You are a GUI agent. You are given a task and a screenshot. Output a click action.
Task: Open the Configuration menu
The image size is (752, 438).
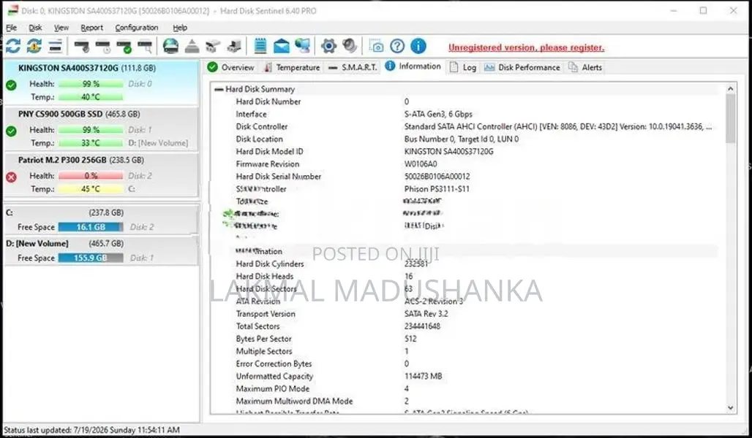pos(137,28)
